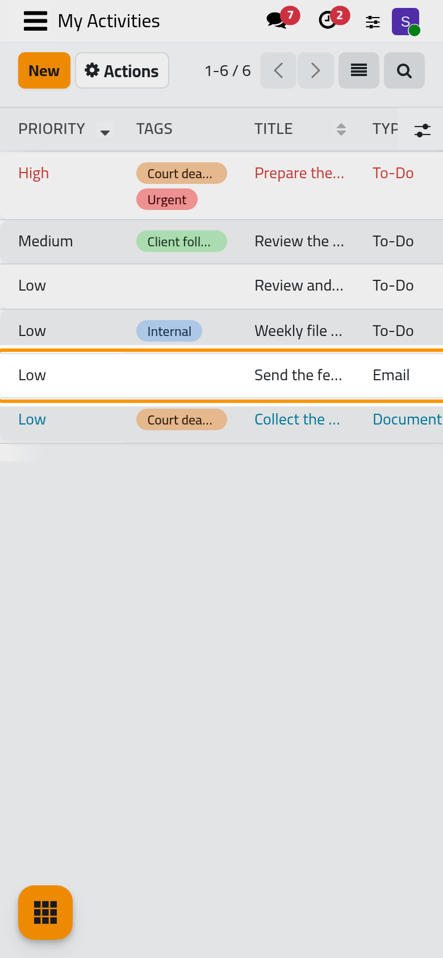Open the user avatar profile menu
The image size is (443, 958).
[x=406, y=22]
